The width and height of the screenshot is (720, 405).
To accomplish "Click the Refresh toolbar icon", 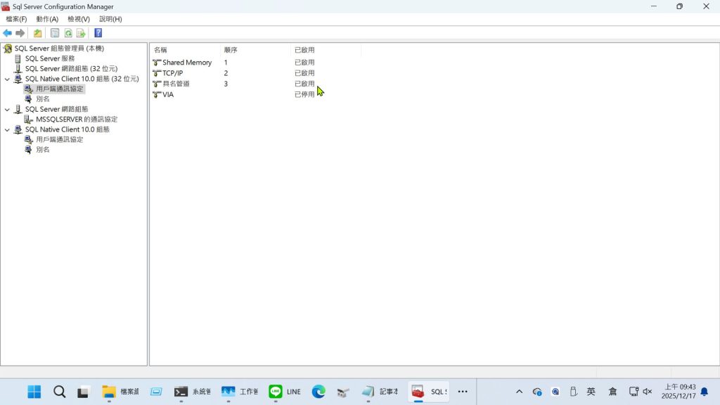I will click(x=68, y=33).
